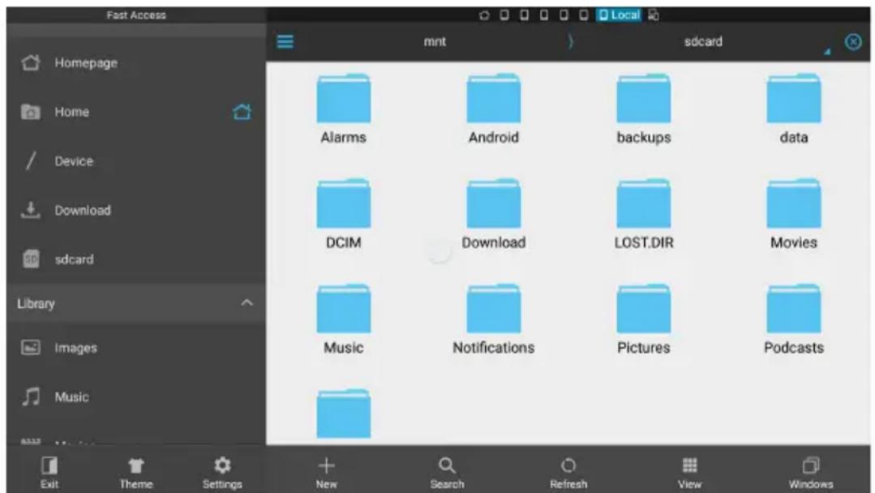Open Search in the bottom toolbar
The image size is (875, 493).
pos(447,473)
